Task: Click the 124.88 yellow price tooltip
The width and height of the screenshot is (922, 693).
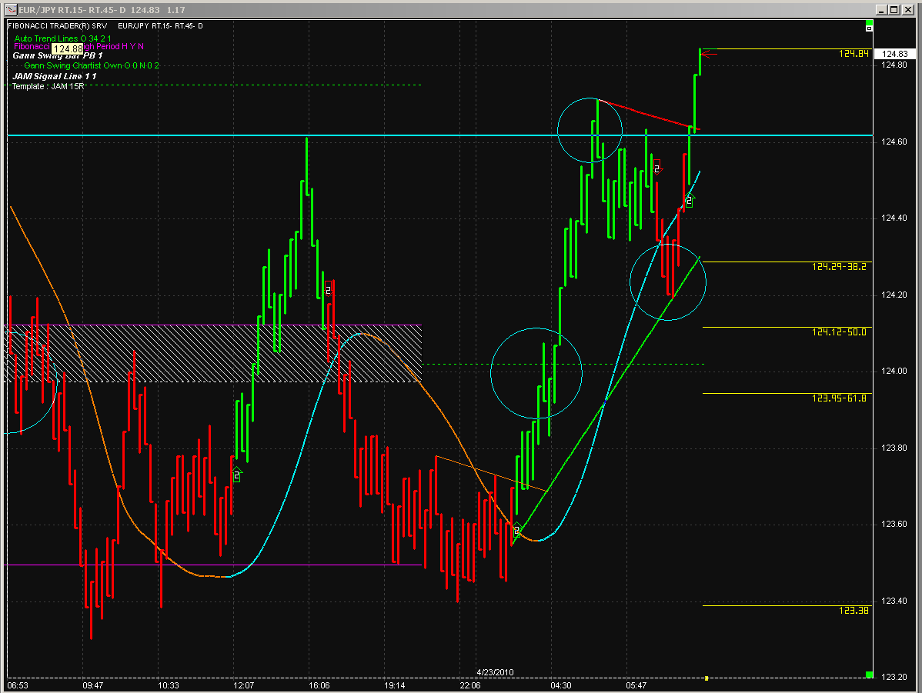Action: [68, 49]
